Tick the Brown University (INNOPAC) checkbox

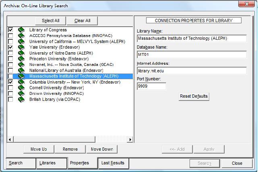10,94
